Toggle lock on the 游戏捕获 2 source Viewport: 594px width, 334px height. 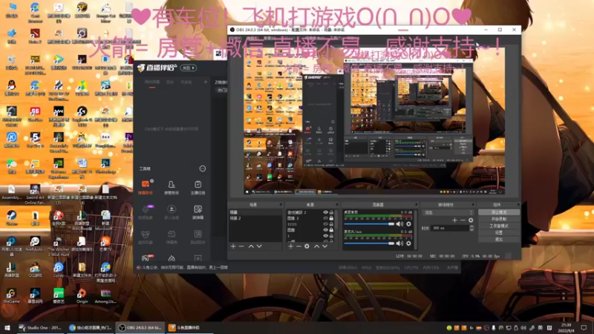click(331, 212)
